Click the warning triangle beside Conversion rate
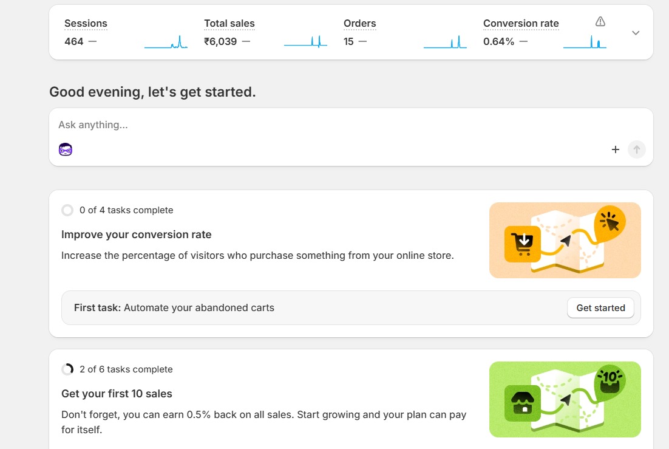This screenshot has width=669, height=449. click(600, 22)
